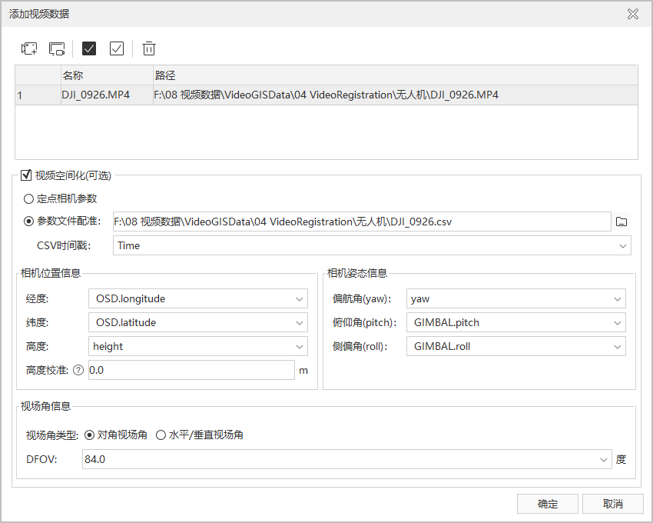Select the diagonal field of view radio button
Image resolution: width=653 pixels, height=523 pixels.
coord(89,435)
